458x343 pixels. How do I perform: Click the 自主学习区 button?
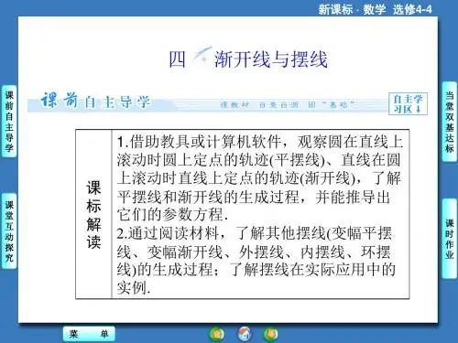(408, 103)
